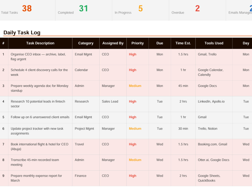Select 'Book international flight & hotel' cell
Viewport: 252px width, 189px height.
[40, 147]
